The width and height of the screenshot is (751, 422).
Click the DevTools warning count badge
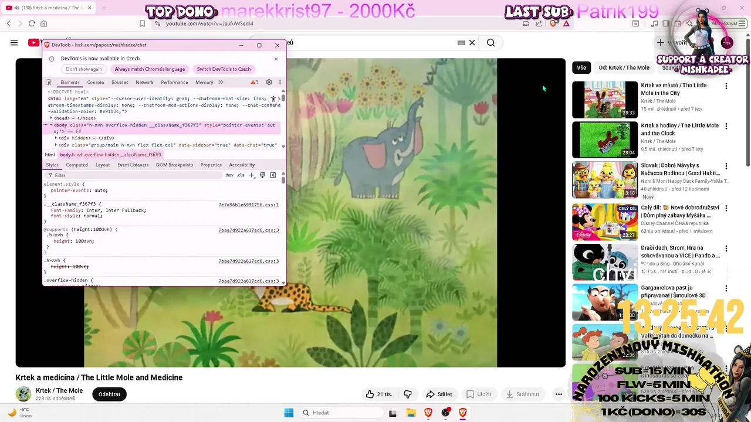pyautogui.click(x=255, y=82)
